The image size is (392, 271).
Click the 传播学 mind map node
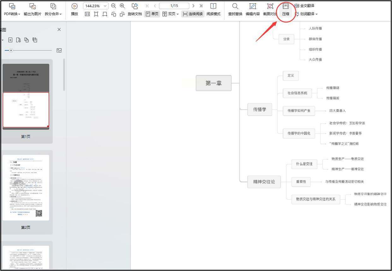[259, 109]
